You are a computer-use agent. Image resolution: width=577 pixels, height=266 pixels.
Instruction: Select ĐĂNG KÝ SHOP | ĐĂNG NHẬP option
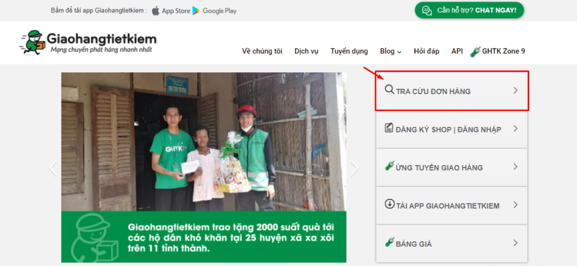tap(451, 129)
